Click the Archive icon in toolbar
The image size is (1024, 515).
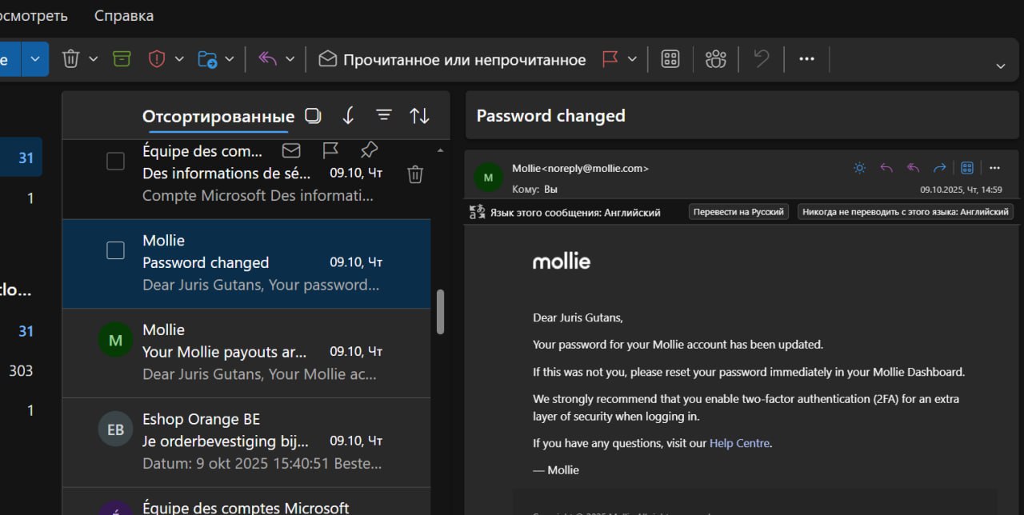click(122, 59)
